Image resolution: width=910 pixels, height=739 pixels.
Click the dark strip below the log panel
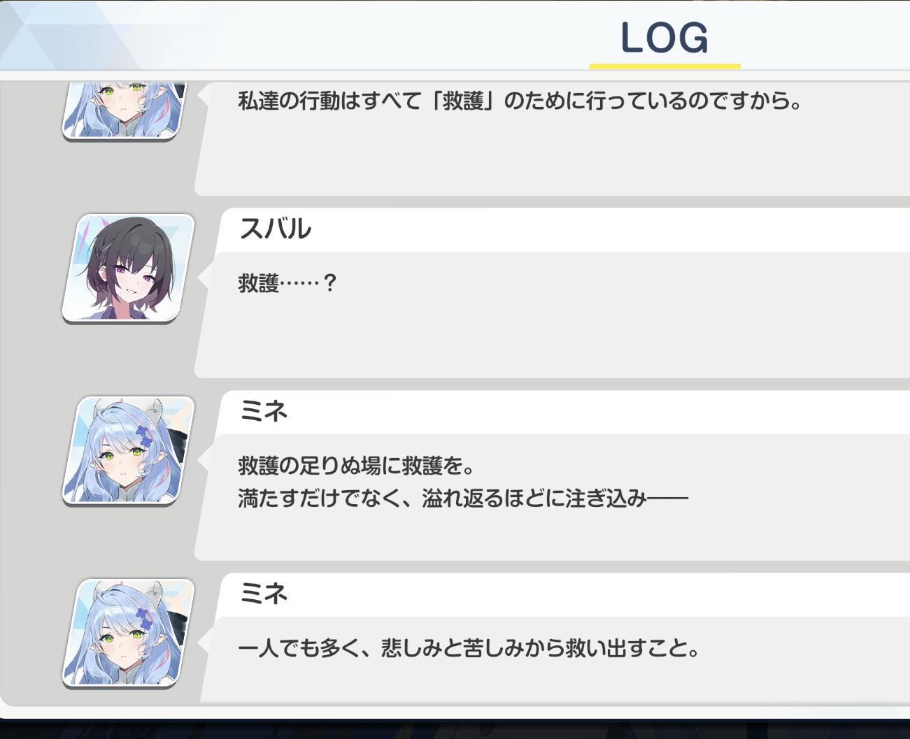click(x=455, y=729)
